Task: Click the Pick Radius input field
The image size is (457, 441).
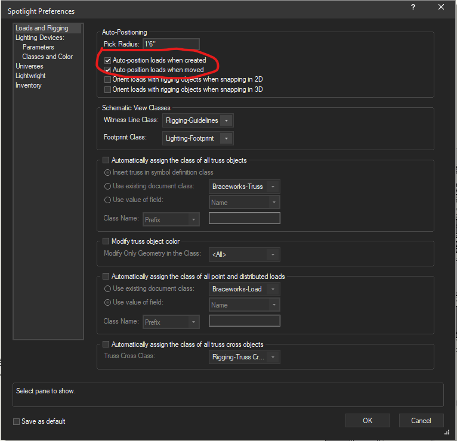Action: tap(171, 45)
